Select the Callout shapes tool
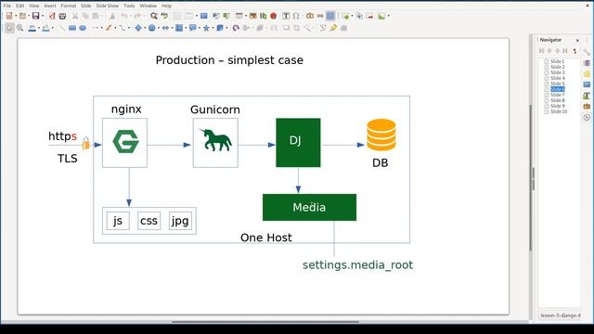 (192, 28)
